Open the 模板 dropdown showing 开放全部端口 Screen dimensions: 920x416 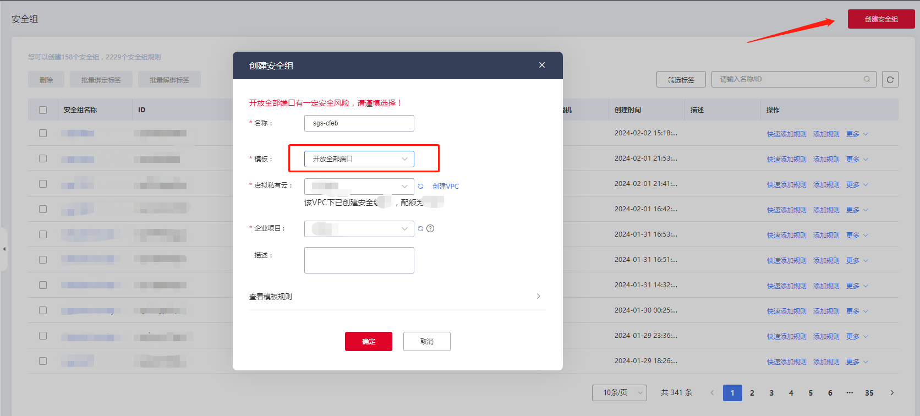[x=359, y=159]
